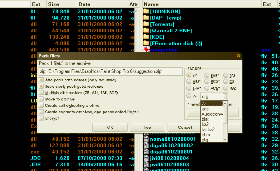Click the file icon beside jivi0610200804
280x171 pixels.
tap(146, 158)
